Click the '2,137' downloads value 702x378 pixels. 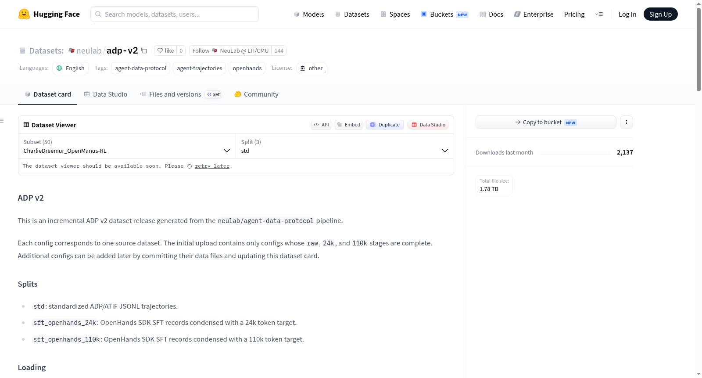625,152
